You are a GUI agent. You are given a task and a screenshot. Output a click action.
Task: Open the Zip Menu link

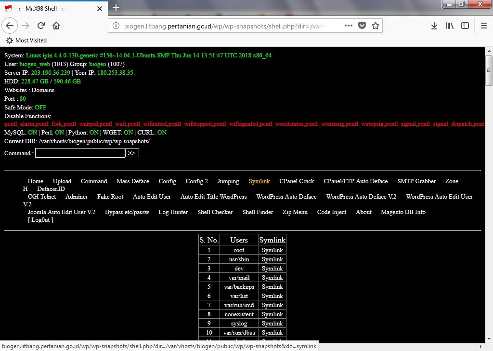[295, 212]
